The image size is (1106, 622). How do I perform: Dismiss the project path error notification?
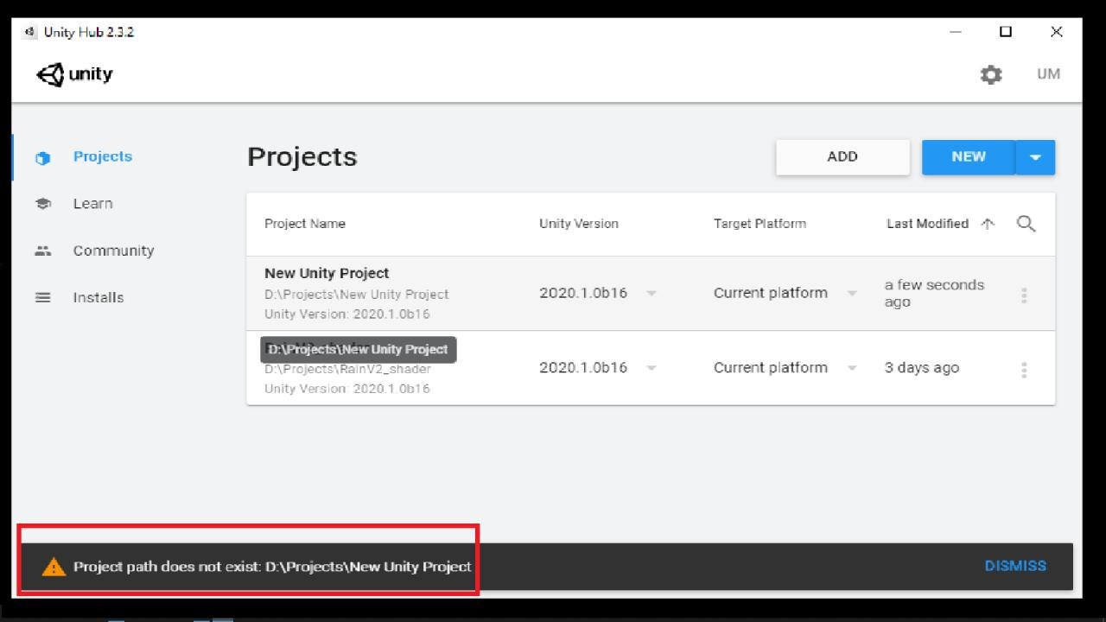(x=1014, y=566)
